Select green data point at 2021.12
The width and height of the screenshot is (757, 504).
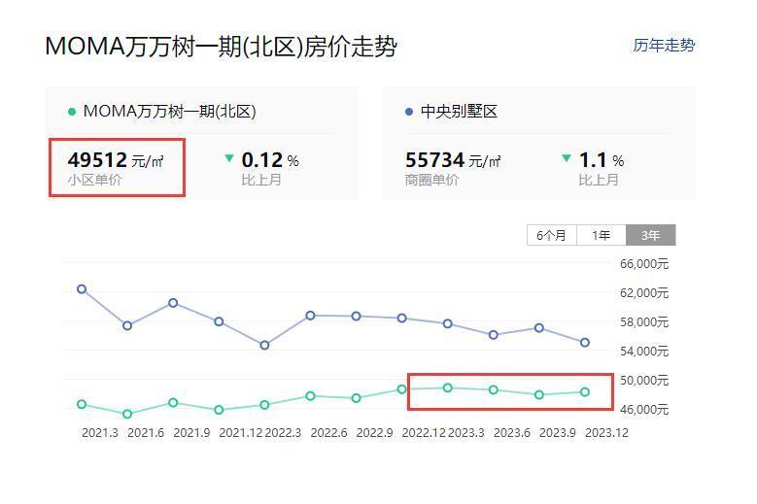pos(219,410)
